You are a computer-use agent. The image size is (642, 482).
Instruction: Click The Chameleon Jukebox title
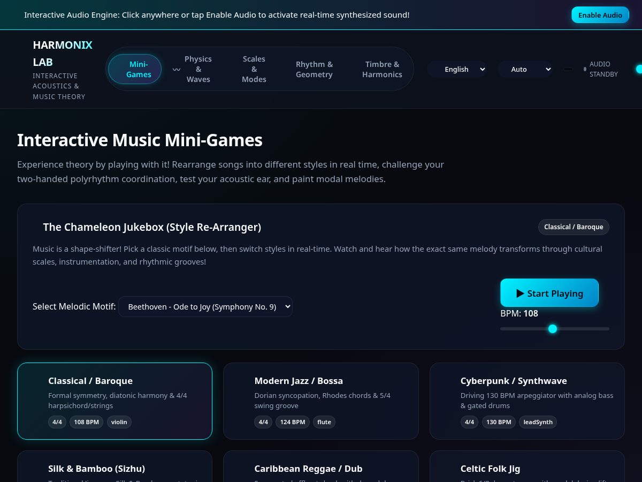point(152,227)
